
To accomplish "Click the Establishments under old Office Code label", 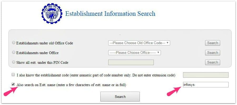I will coord(45,43).
